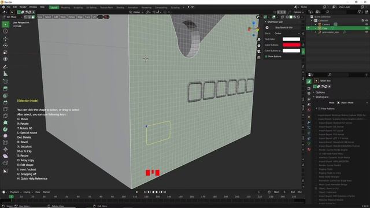Viewport: 370px width, 208px height.
Task: Choose the Spin tool in left toolbar
Action: 5,129
